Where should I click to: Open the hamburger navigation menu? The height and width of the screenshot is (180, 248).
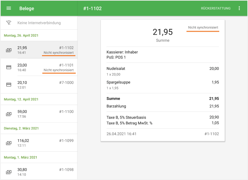(9, 8)
